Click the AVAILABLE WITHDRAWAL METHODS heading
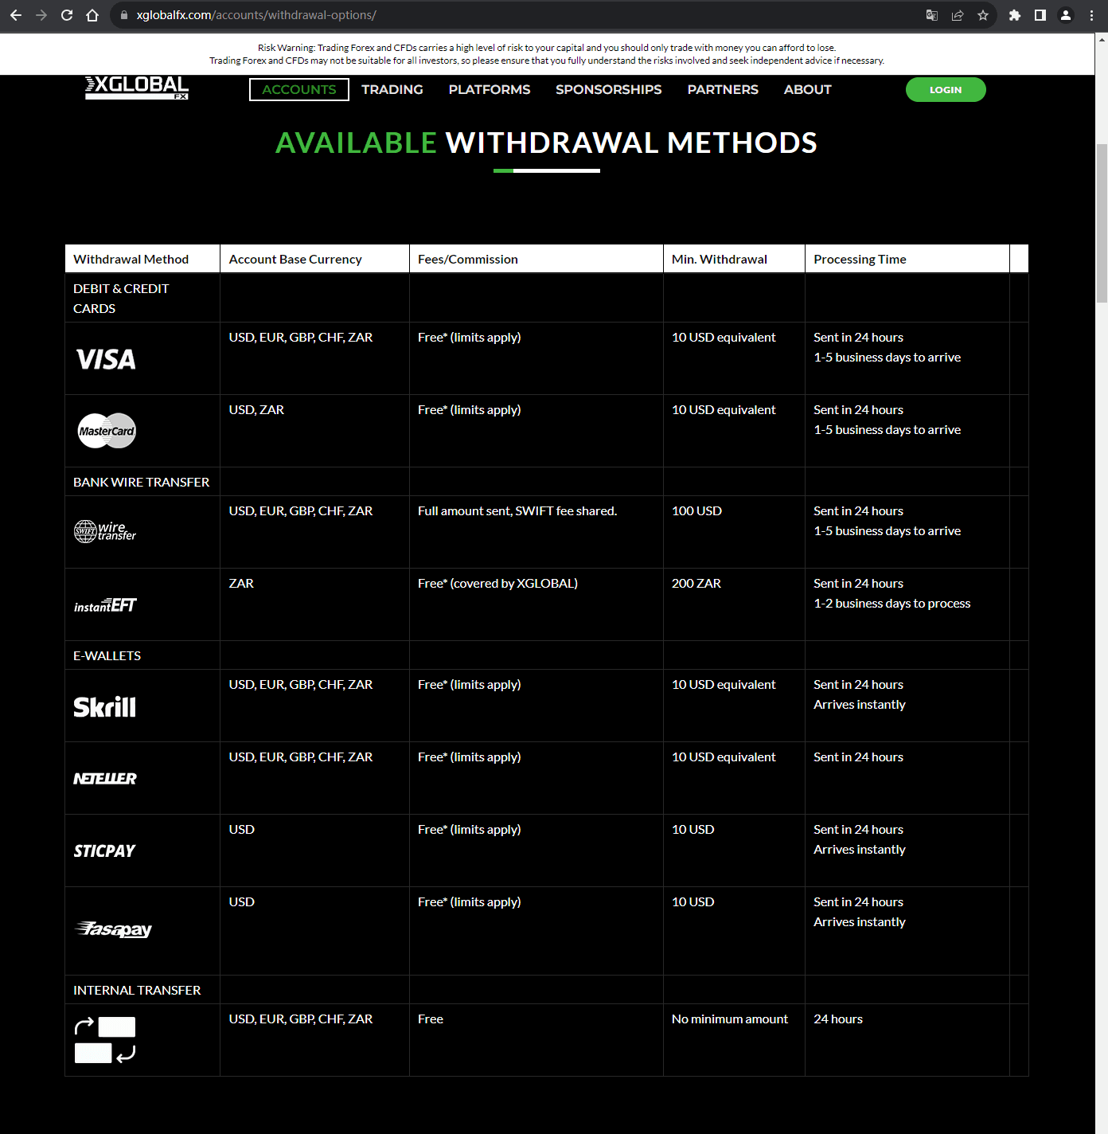The height and width of the screenshot is (1134, 1108). pos(546,143)
